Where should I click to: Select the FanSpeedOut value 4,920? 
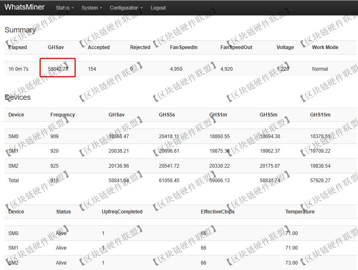click(226, 69)
